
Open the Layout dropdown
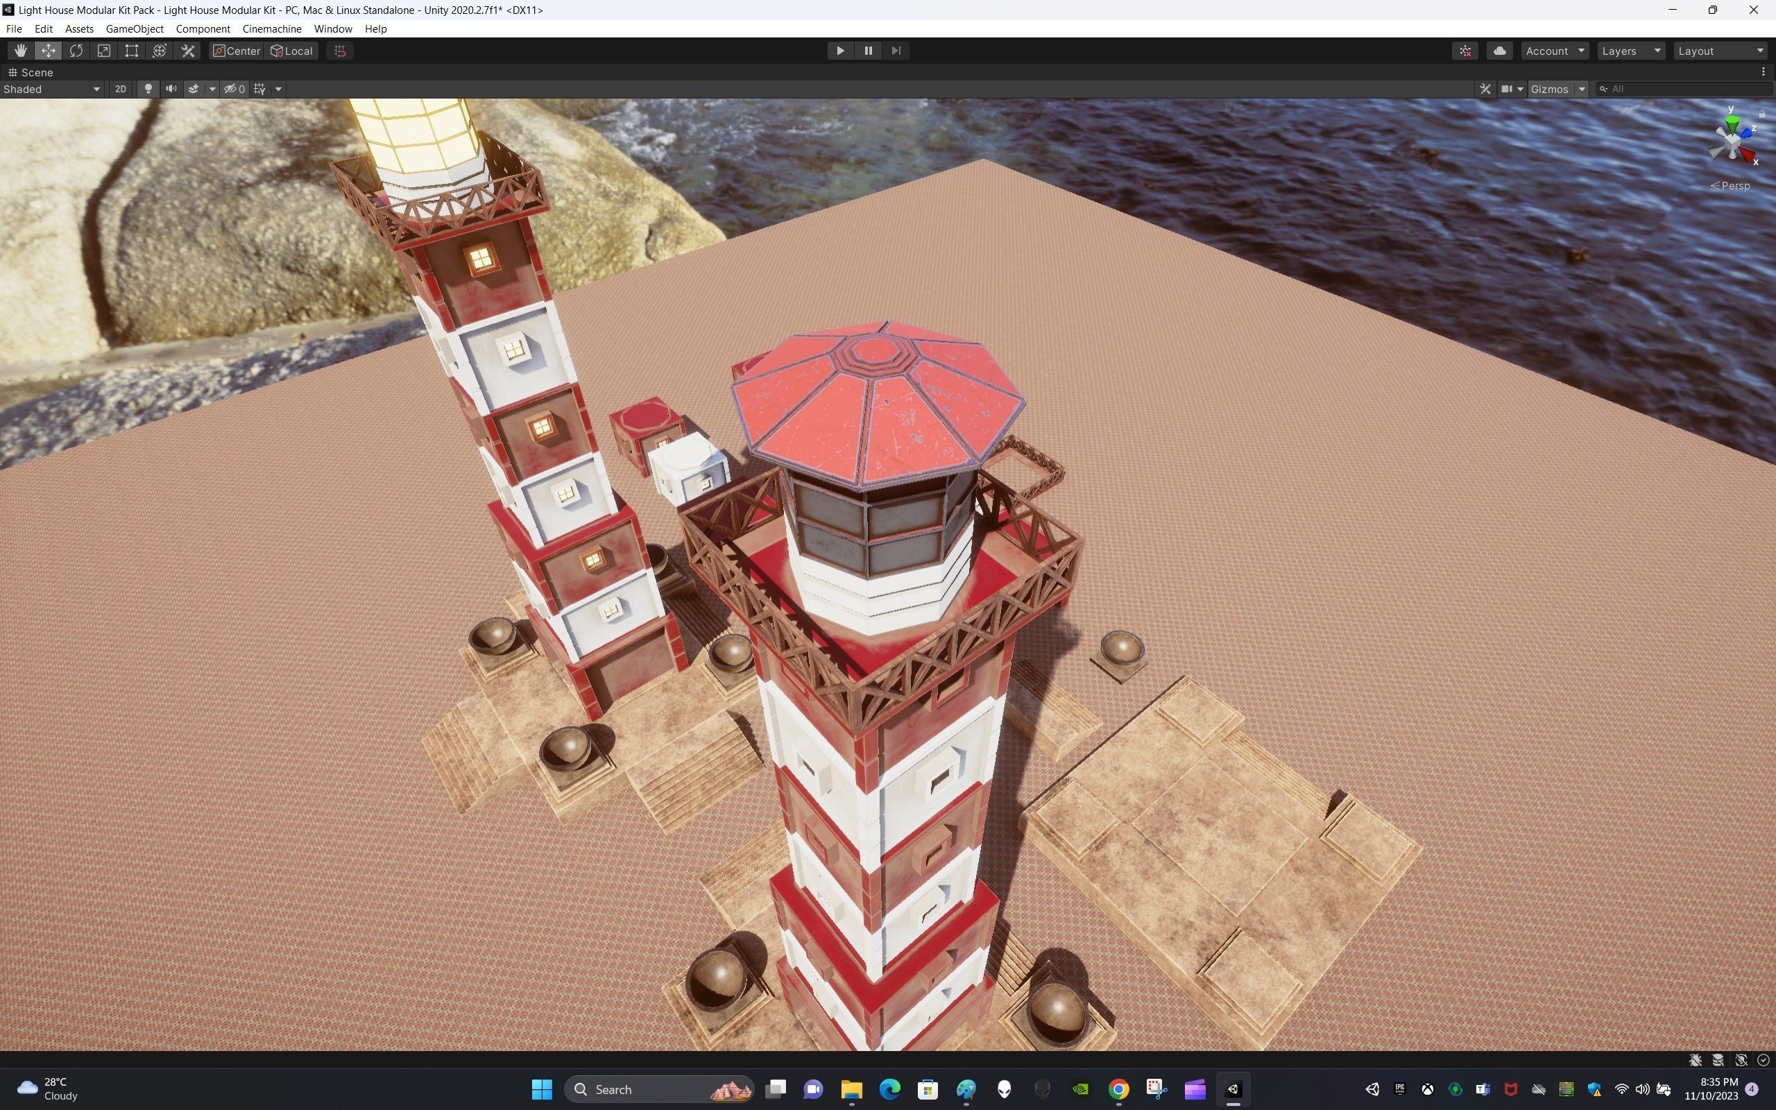pyautogui.click(x=1721, y=51)
